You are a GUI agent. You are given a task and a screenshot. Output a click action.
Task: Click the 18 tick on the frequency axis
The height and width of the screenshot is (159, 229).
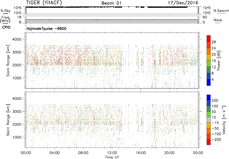coord(19,17)
